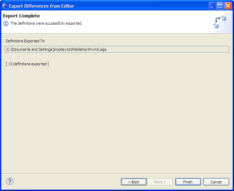Open help with the question mark icon
The height and width of the screenshot is (191, 234).
[10, 181]
